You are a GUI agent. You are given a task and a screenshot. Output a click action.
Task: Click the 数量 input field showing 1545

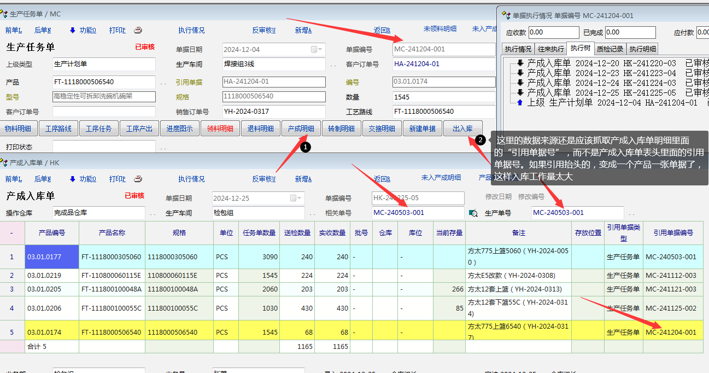point(443,97)
